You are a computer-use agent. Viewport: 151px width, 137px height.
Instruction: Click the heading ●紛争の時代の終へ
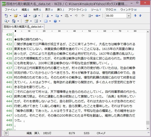point(28,39)
